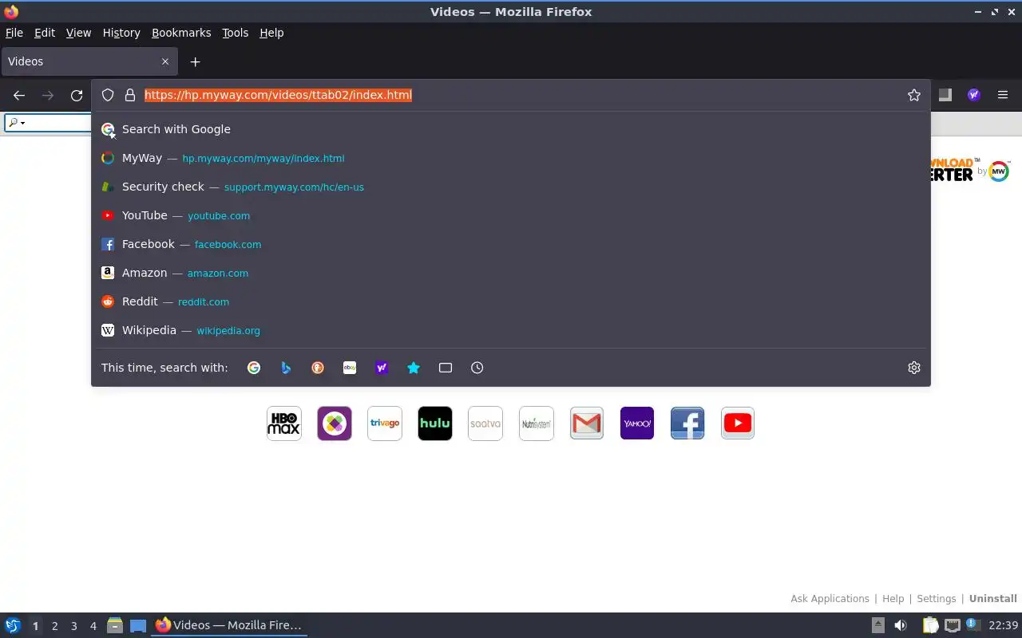Open the taskbar volume speaker icon
The height and width of the screenshot is (638, 1022).
[x=901, y=626]
